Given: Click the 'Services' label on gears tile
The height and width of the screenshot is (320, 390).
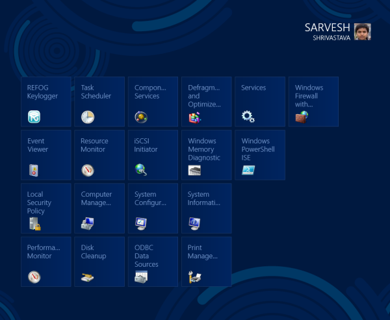Looking at the screenshot, I should (253, 88).
